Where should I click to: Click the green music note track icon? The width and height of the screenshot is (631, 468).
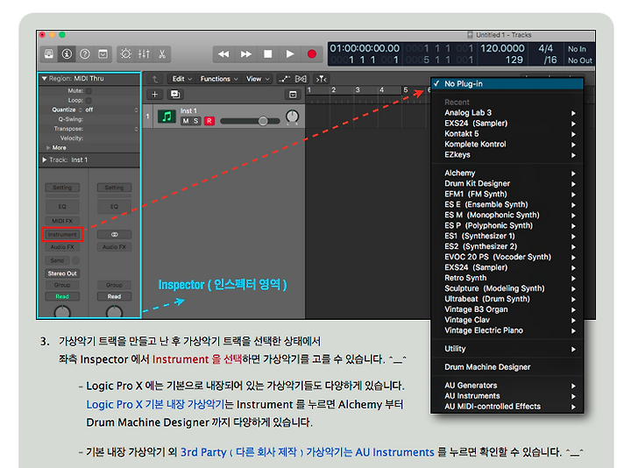(167, 117)
